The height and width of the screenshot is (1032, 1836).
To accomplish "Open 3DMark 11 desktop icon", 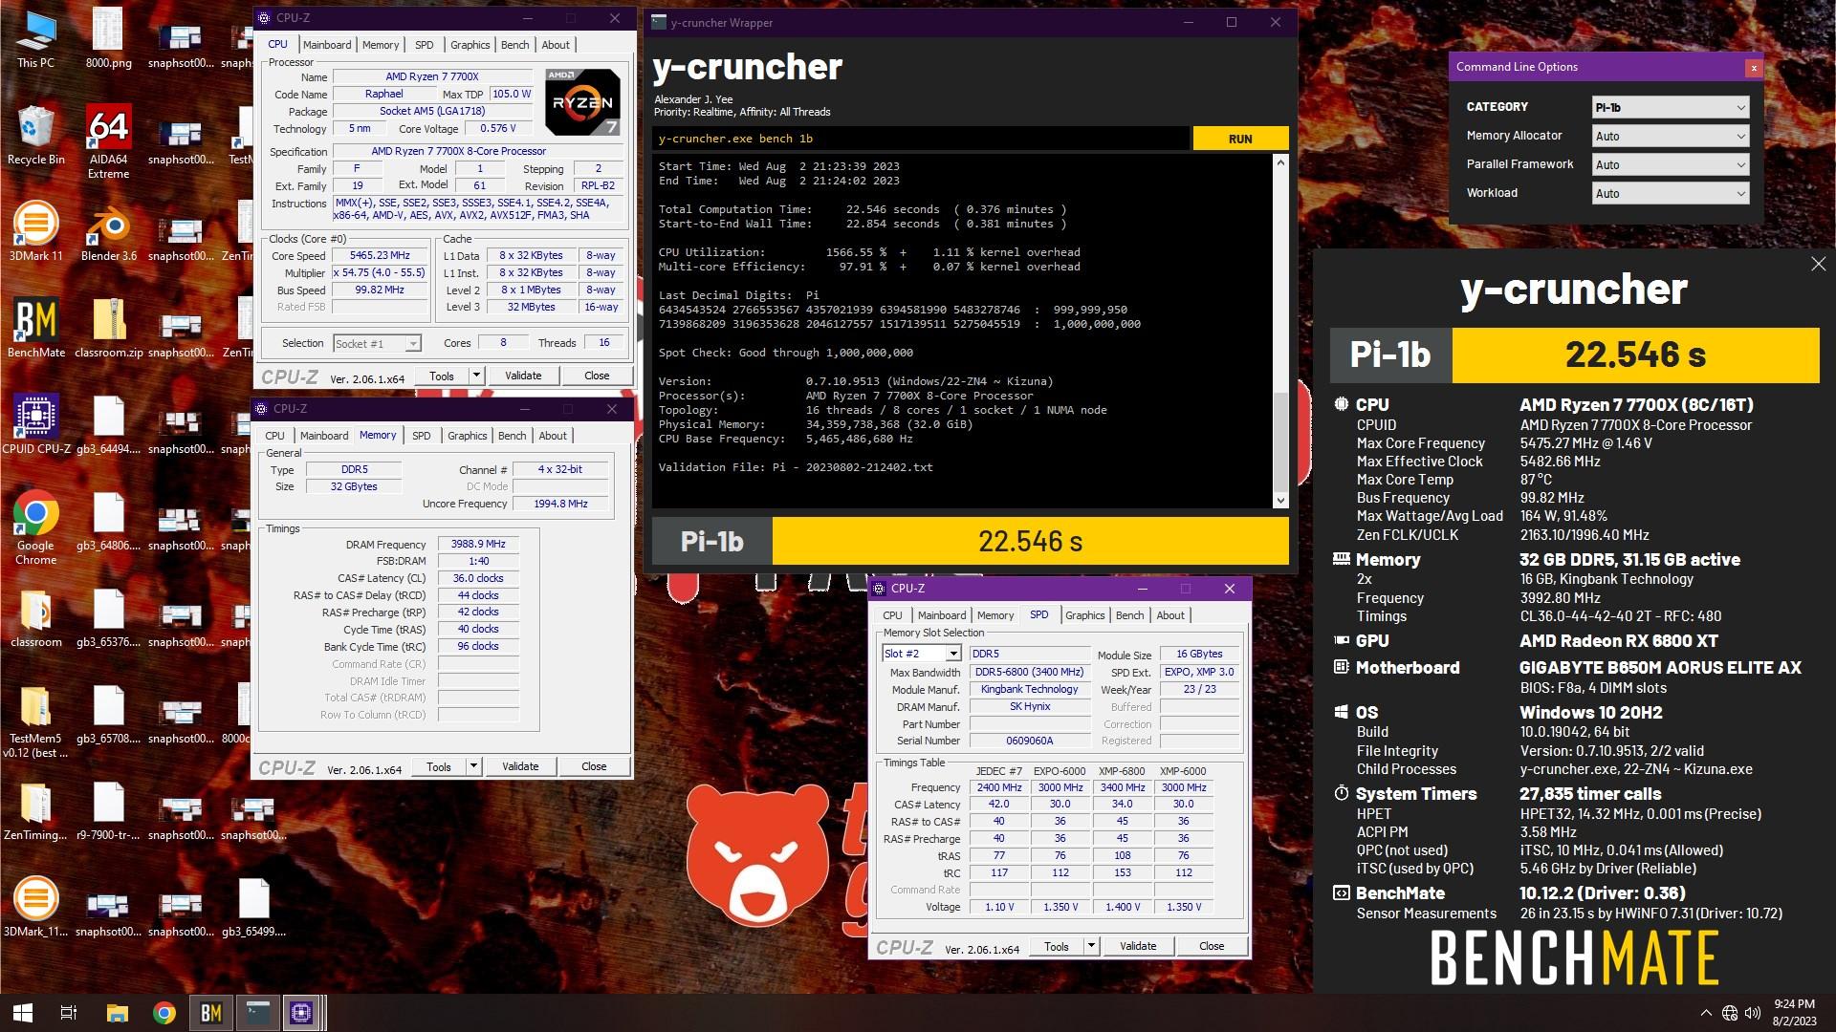I will (35, 227).
